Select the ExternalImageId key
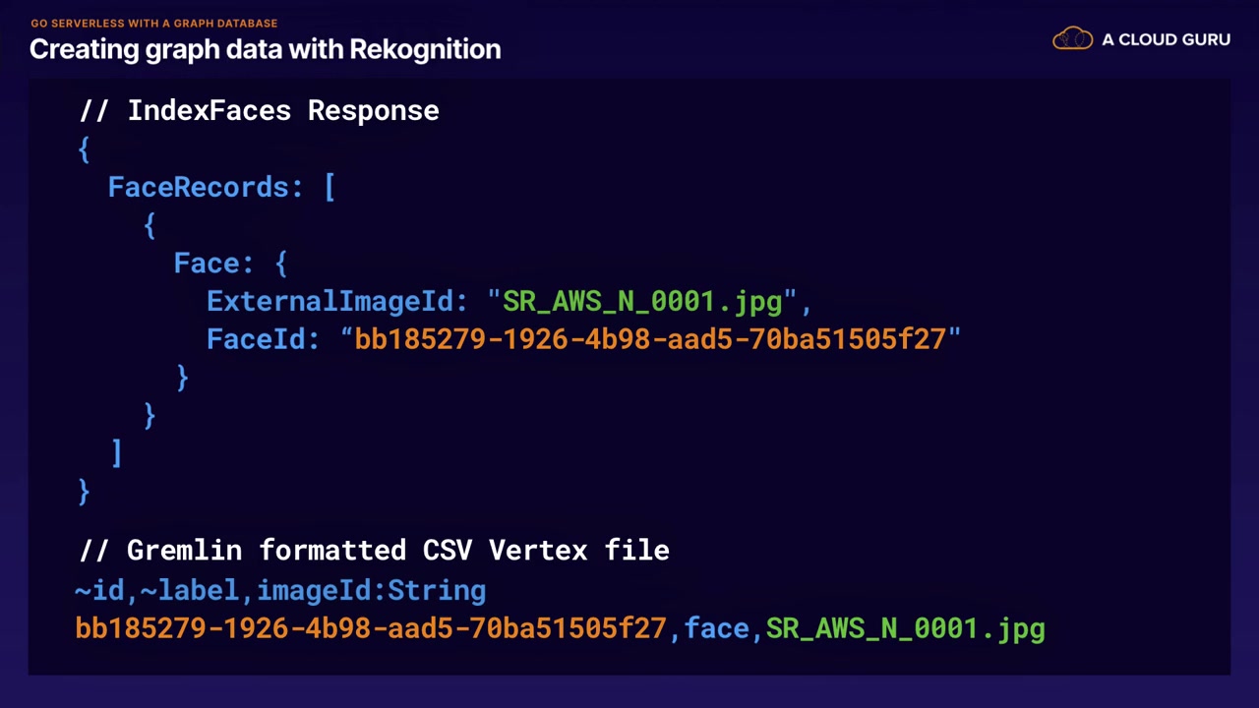 coord(336,301)
